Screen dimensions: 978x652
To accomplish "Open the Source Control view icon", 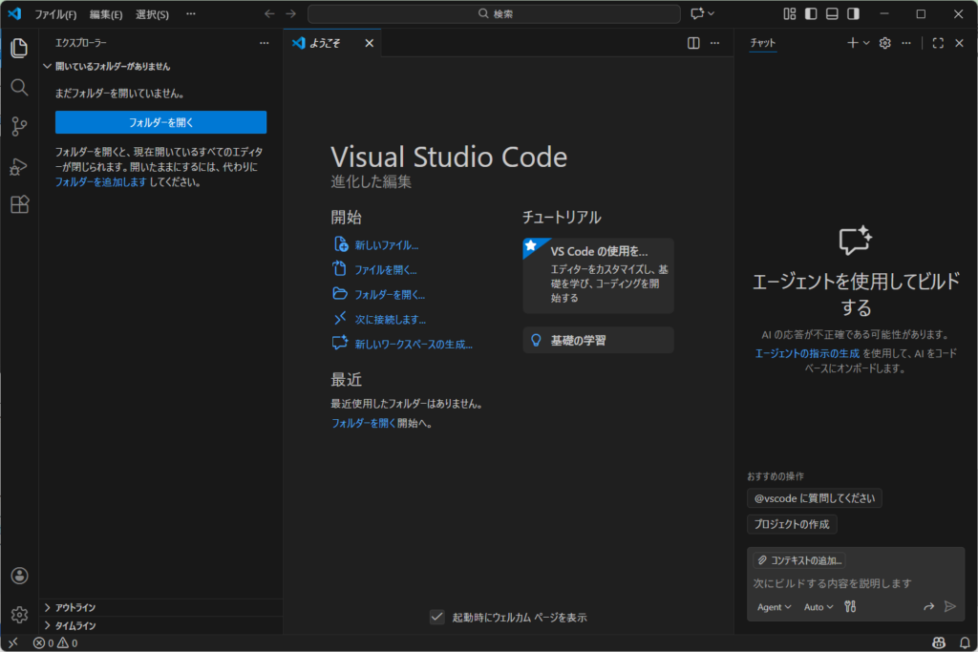I will click(x=19, y=126).
